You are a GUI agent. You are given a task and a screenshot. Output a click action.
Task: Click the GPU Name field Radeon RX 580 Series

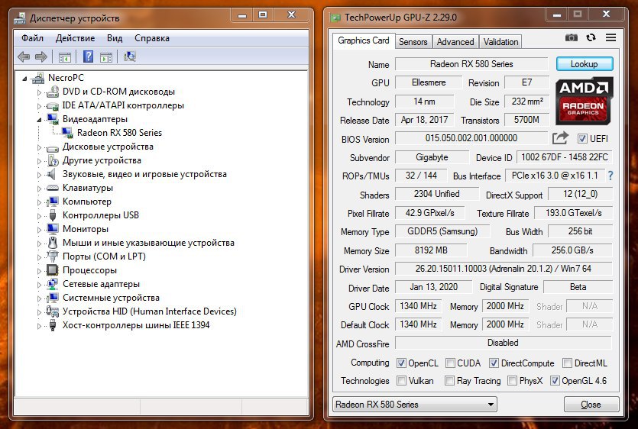coord(471,64)
